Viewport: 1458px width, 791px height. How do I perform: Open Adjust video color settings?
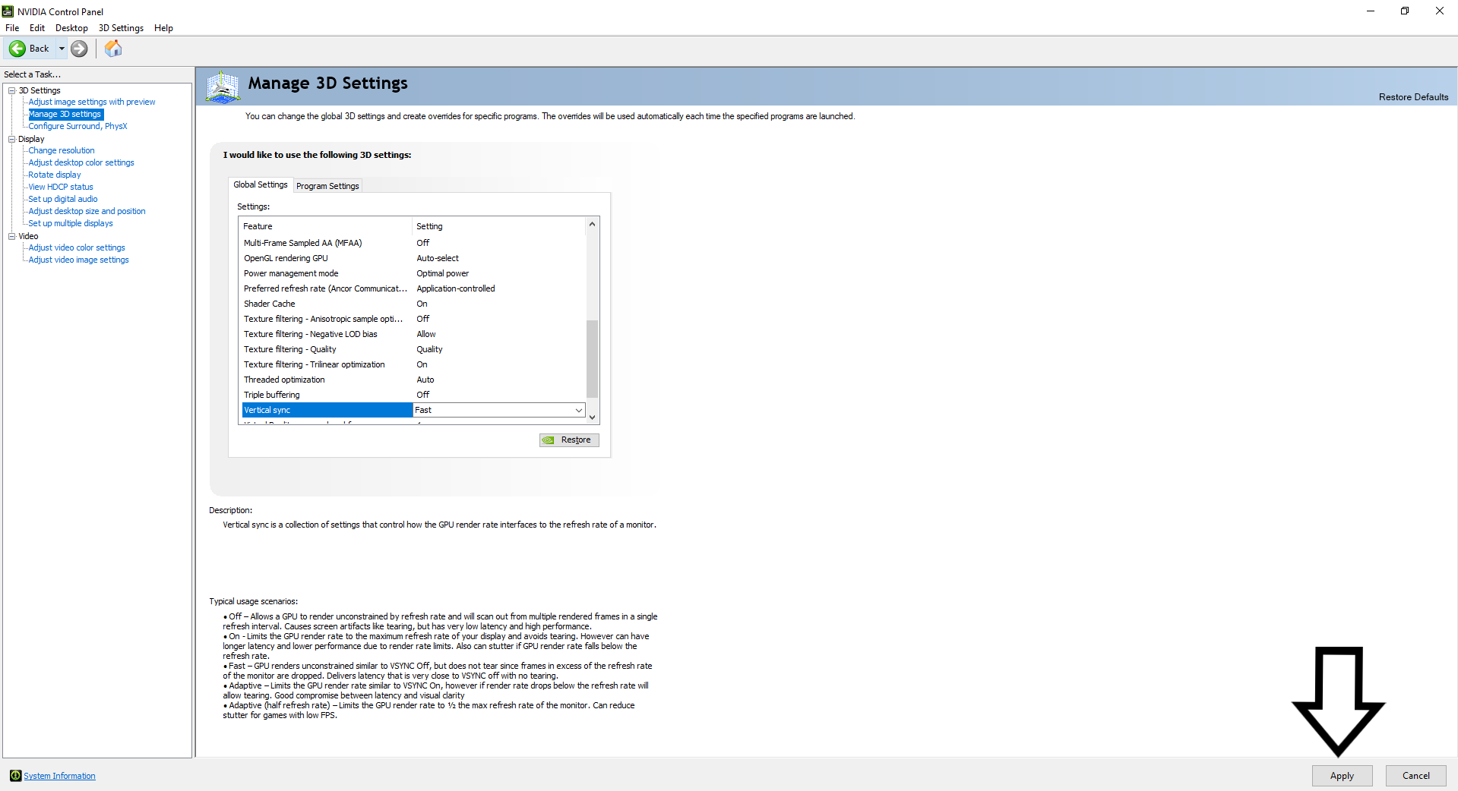point(77,247)
